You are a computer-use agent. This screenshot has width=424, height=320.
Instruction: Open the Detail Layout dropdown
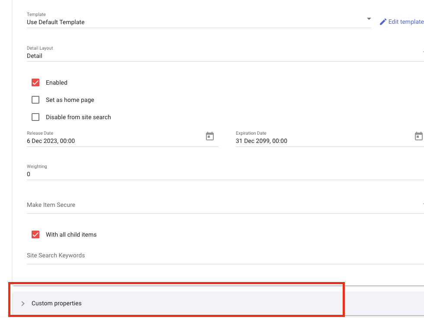click(x=216, y=56)
